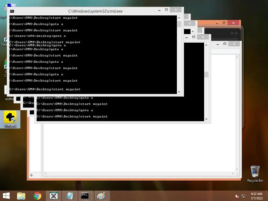Screen dimensions: 268x201
Task: Switch to the Notepad taskbar button
Action: pyautogui.click(x=70, y=196)
